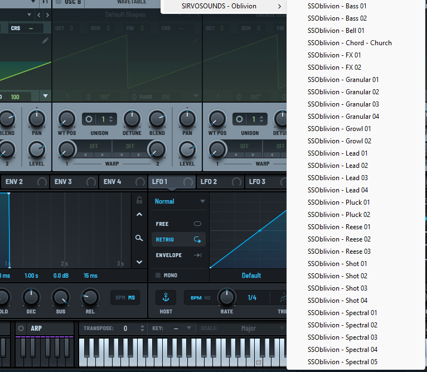Switch to the LFO 3 tab
427x372 pixels.
click(265, 182)
